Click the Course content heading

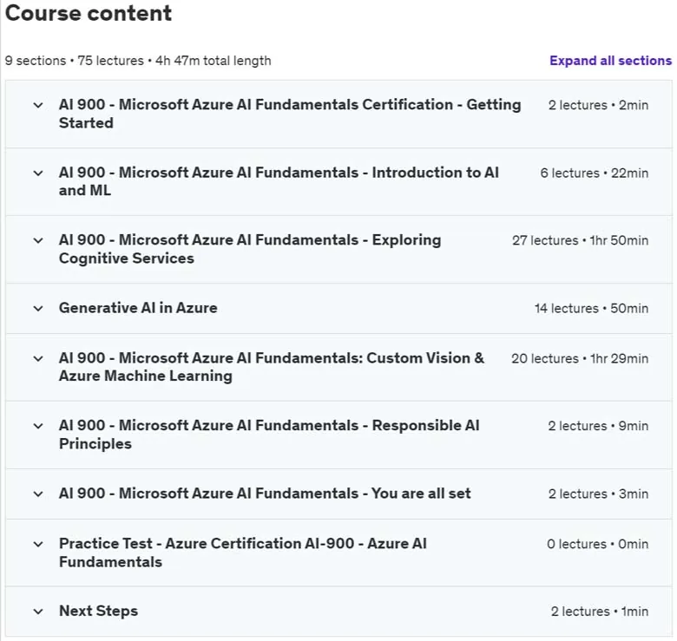pyautogui.click(x=88, y=13)
